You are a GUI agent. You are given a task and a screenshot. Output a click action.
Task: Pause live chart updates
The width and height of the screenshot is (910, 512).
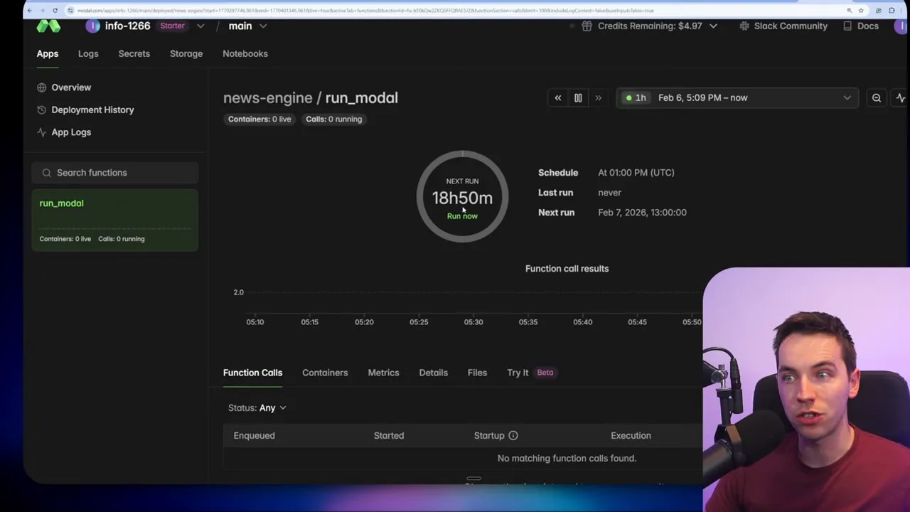[x=578, y=97]
